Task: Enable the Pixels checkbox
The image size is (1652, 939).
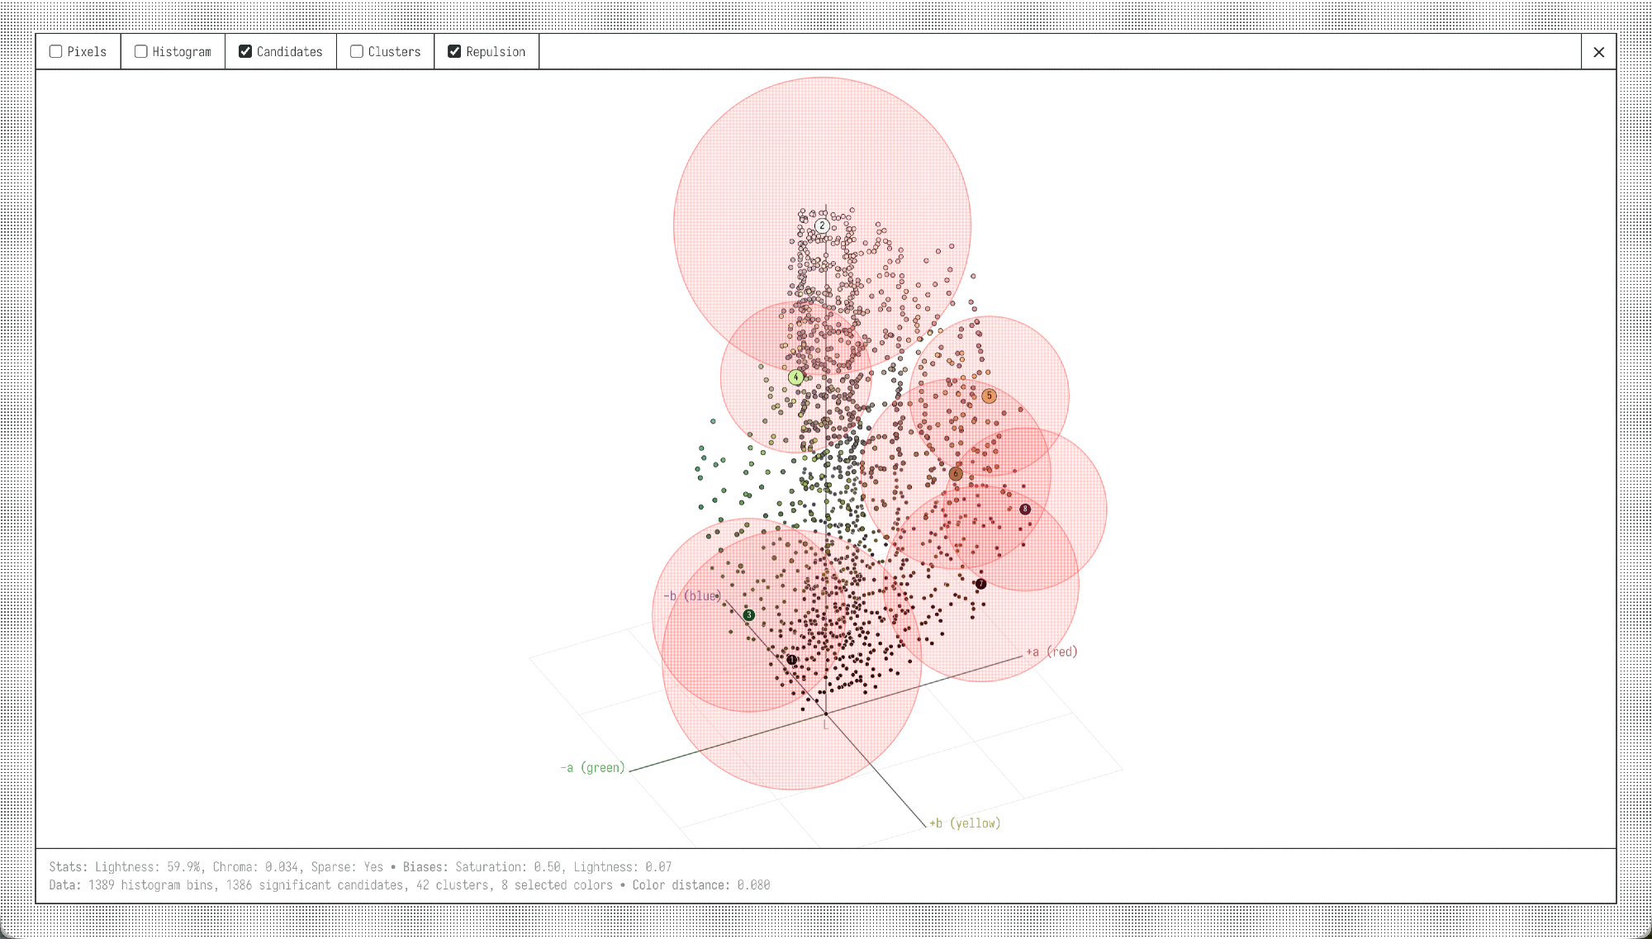Action: click(x=56, y=51)
